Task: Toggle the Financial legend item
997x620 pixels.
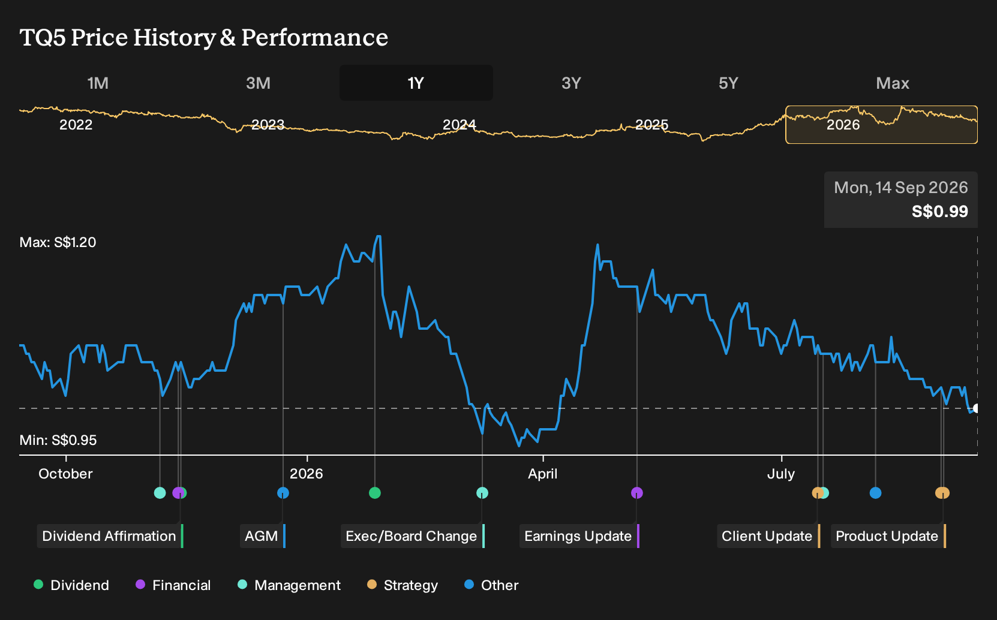Action: [173, 585]
